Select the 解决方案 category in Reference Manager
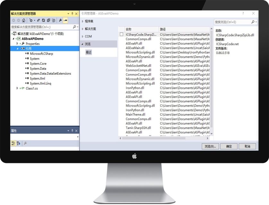Viewport: 269px width, 205px height. point(90,29)
